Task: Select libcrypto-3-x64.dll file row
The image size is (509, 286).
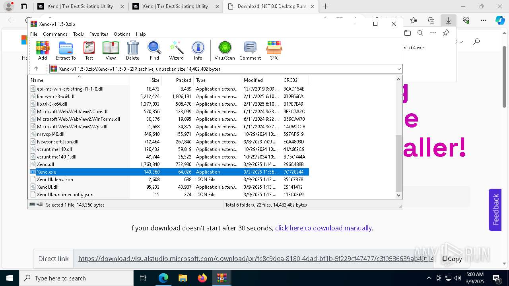Action: 169,97
